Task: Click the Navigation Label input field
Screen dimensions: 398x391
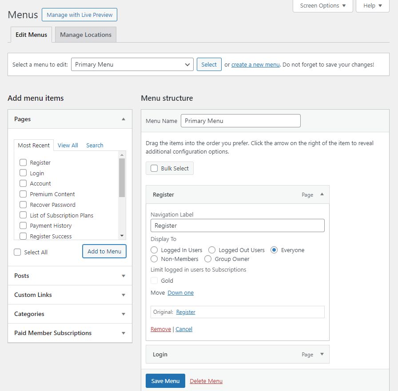Action: coord(237,225)
